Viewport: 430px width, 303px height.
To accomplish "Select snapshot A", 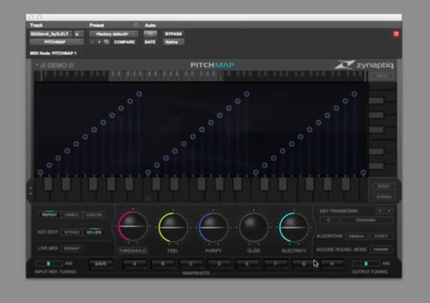I will click(x=134, y=264).
